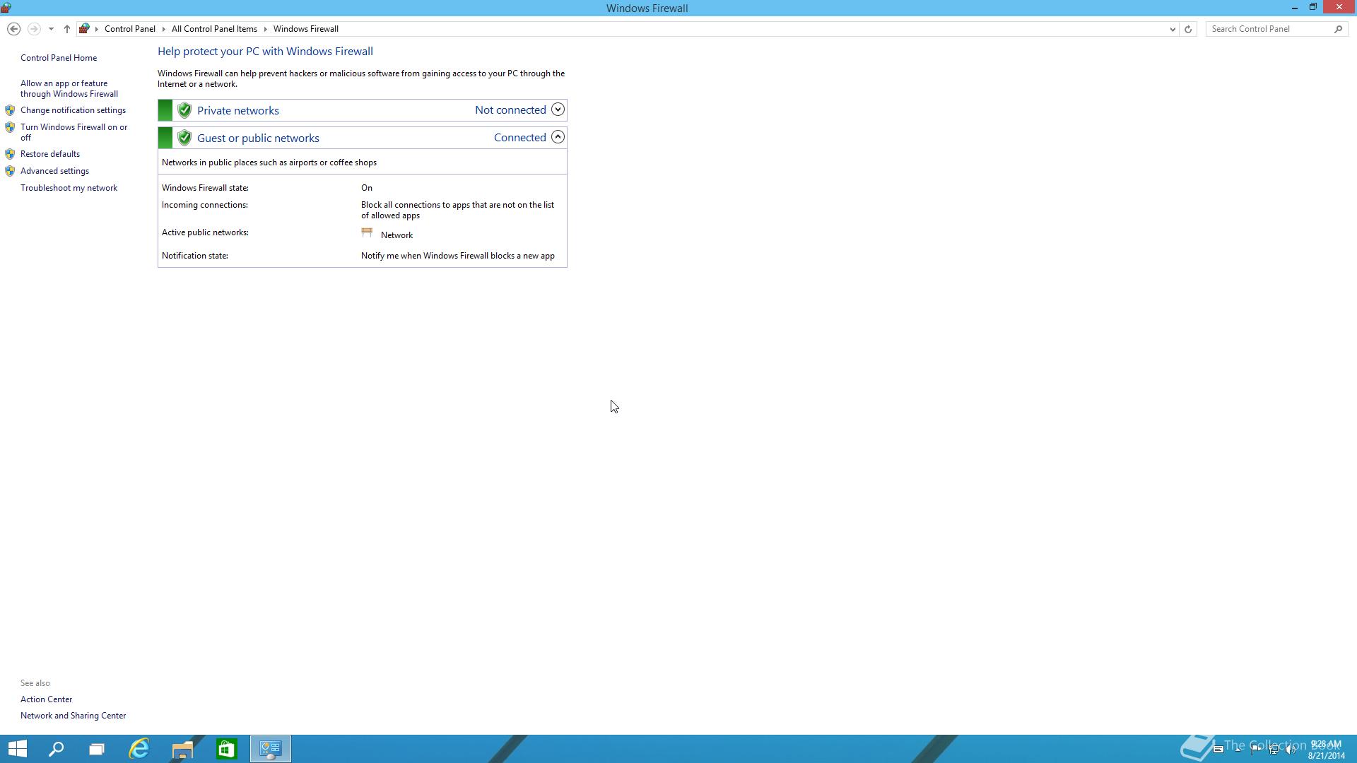The width and height of the screenshot is (1357, 763).
Task: Open the volume speaker tray icon
Action: click(x=1291, y=750)
